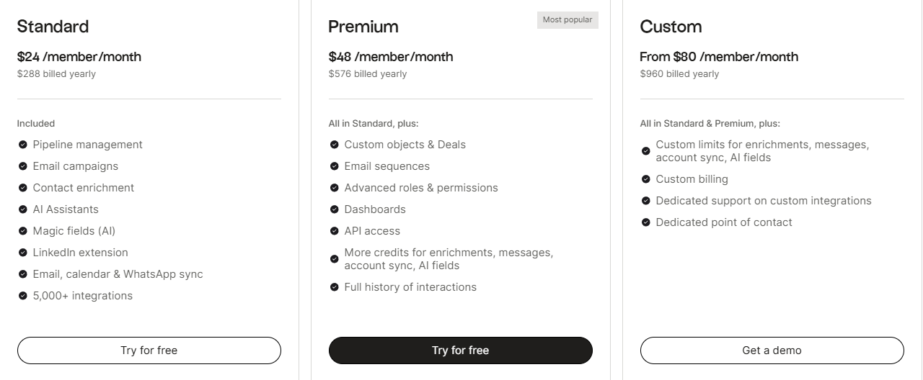Click the Email sequences feature text

point(387,166)
